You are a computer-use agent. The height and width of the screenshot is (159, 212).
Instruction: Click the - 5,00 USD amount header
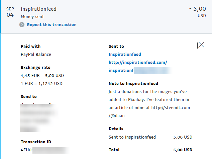198,12
